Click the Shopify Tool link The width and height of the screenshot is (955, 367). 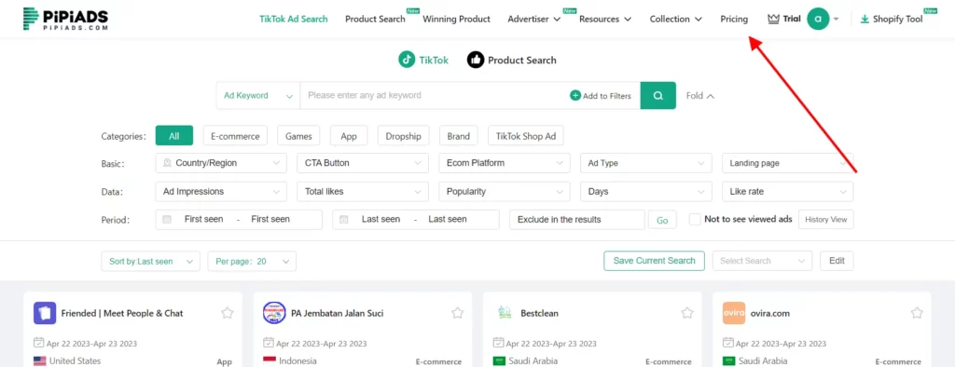pos(898,19)
